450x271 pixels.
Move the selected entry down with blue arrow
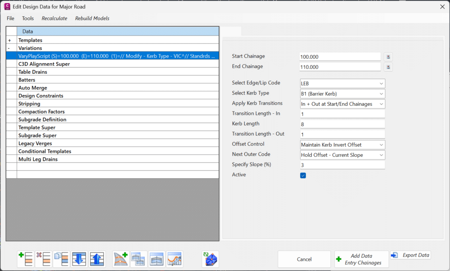[x=79, y=259]
